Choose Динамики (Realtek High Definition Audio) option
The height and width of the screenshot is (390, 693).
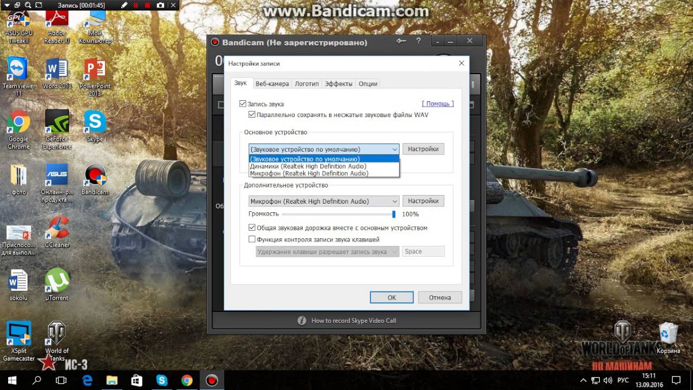(x=324, y=166)
